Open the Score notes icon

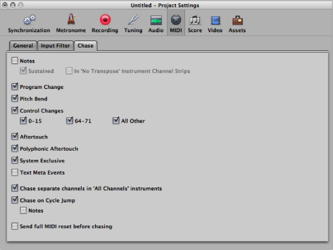(x=195, y=20)
